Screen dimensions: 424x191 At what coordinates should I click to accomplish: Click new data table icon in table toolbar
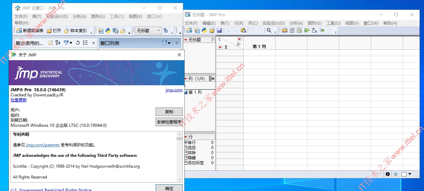coord(190,30)
